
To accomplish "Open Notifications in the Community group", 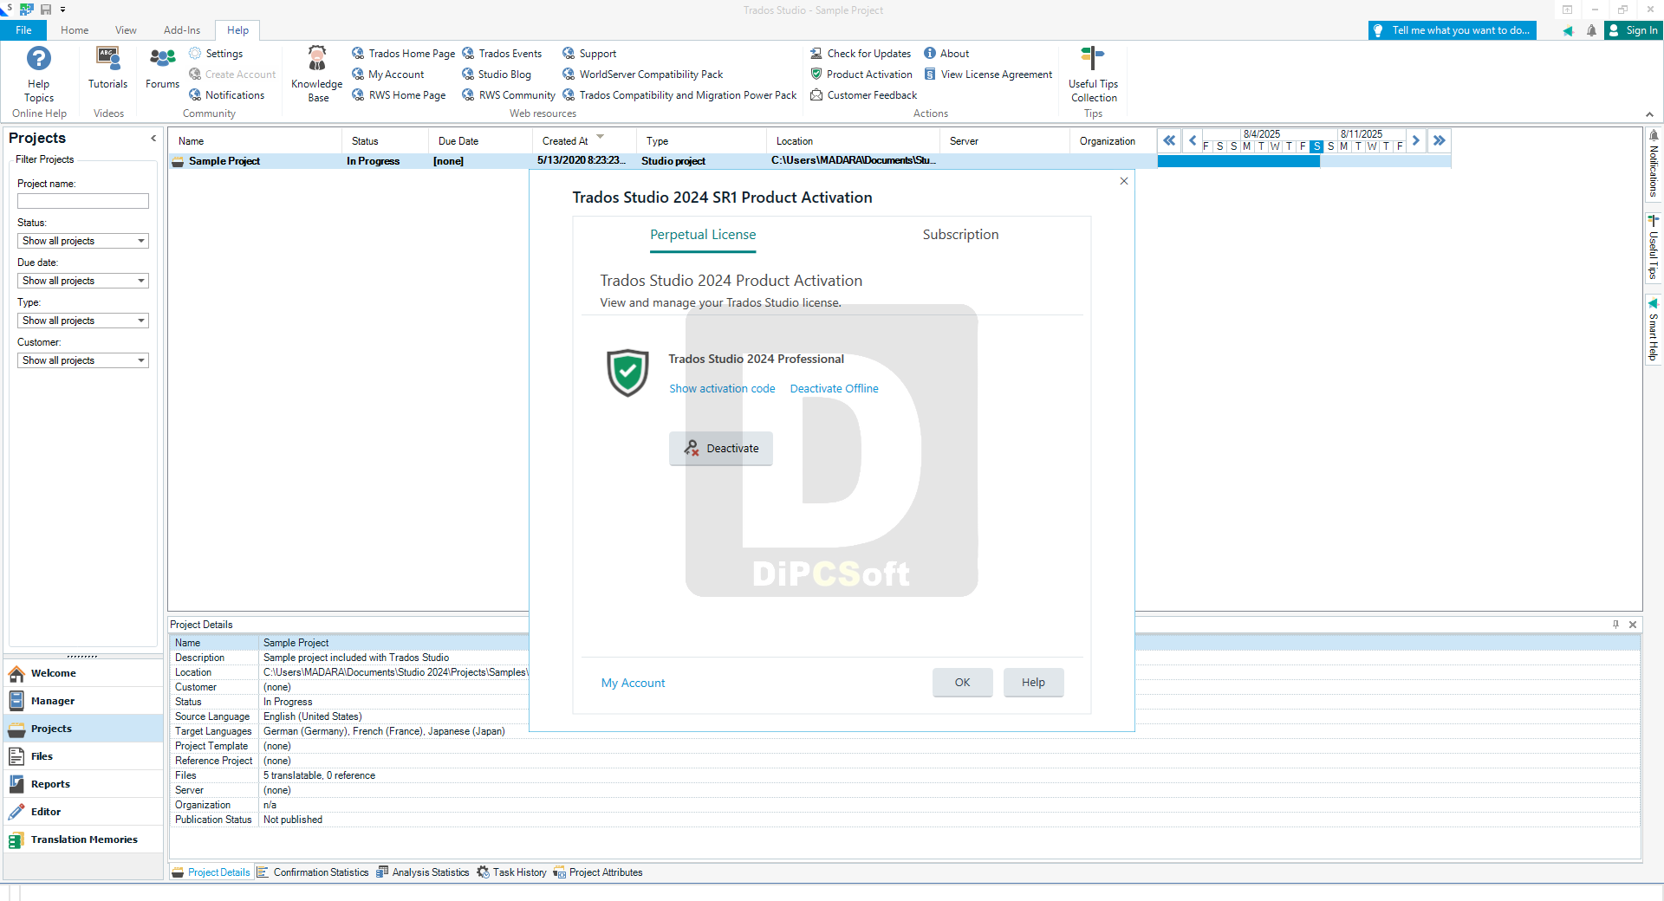I will point(226,95).
